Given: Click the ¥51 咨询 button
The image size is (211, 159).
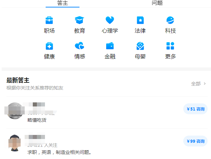Looking at the screenshot, I should [x=195, y=109].
